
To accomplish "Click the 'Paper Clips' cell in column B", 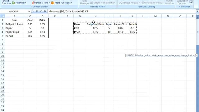I will coord(14,32).
